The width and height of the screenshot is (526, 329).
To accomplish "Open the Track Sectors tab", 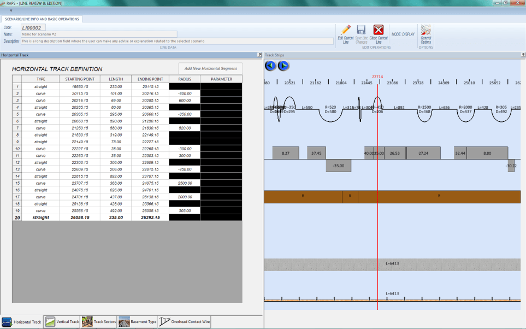I will pyautogui.click(x=99, y=322).
